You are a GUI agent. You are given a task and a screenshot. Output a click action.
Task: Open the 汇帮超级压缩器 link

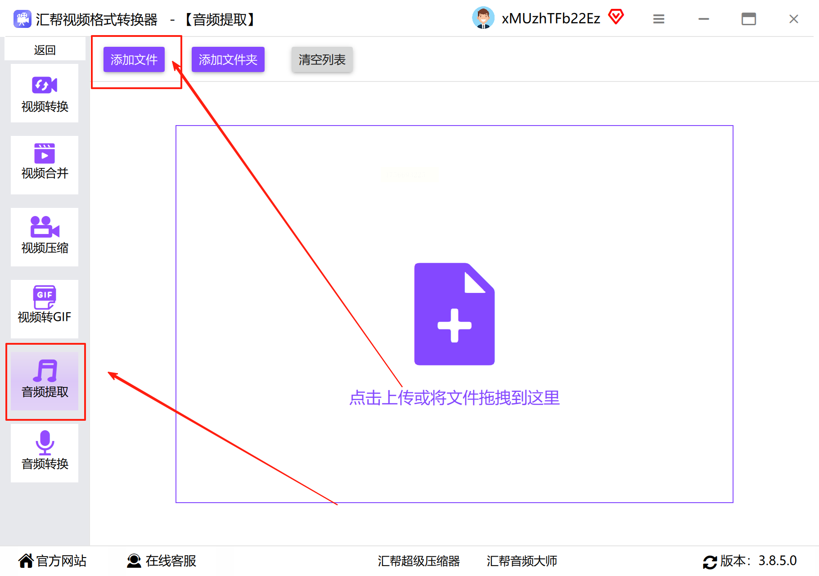click(418, 561)
